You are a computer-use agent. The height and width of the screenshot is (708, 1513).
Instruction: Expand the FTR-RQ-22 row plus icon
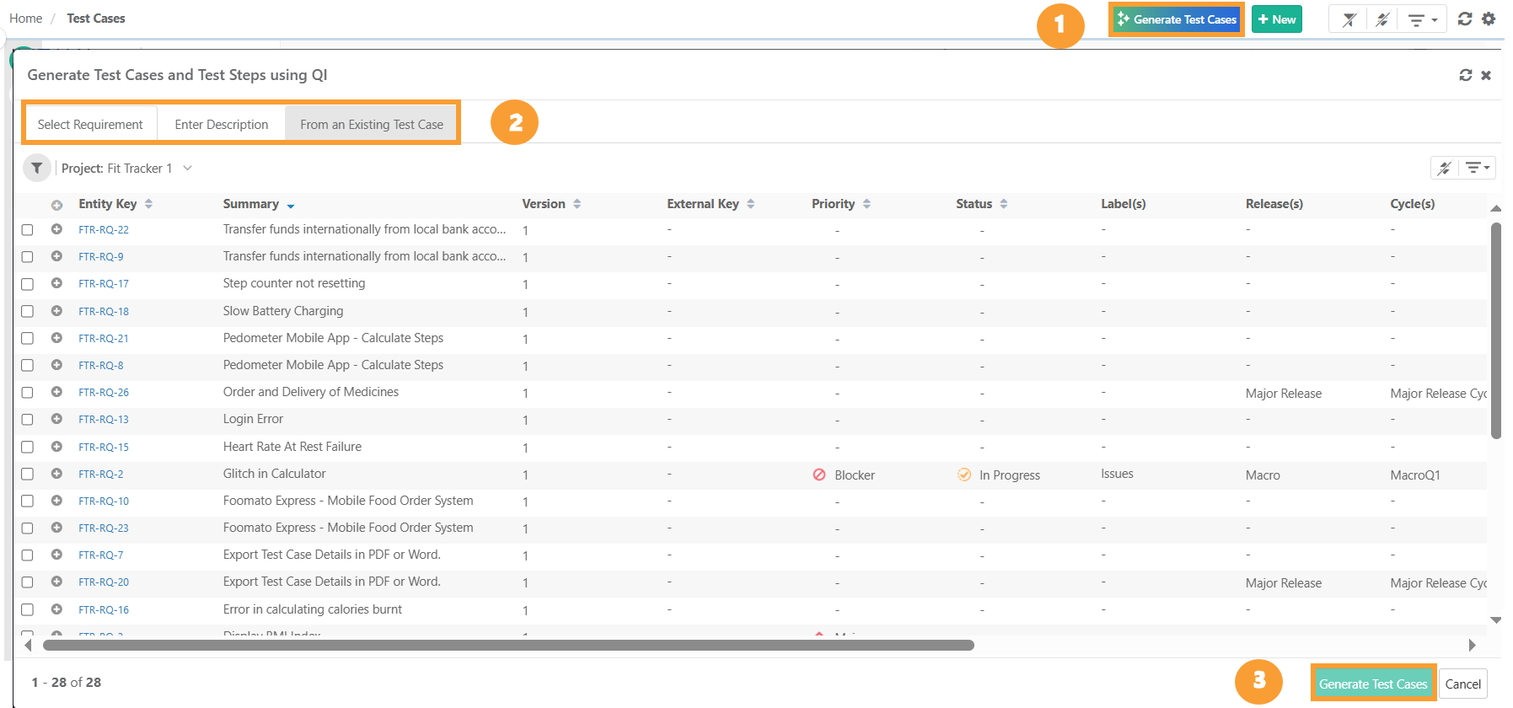pyautogui.click(x=56, y=229)
